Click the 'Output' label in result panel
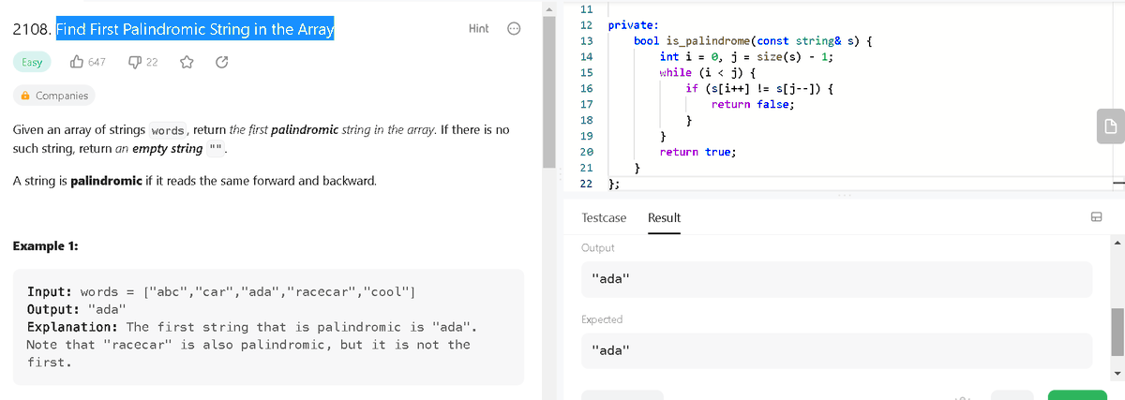This screenshot has height=400, width=1125. pos(598,248)
